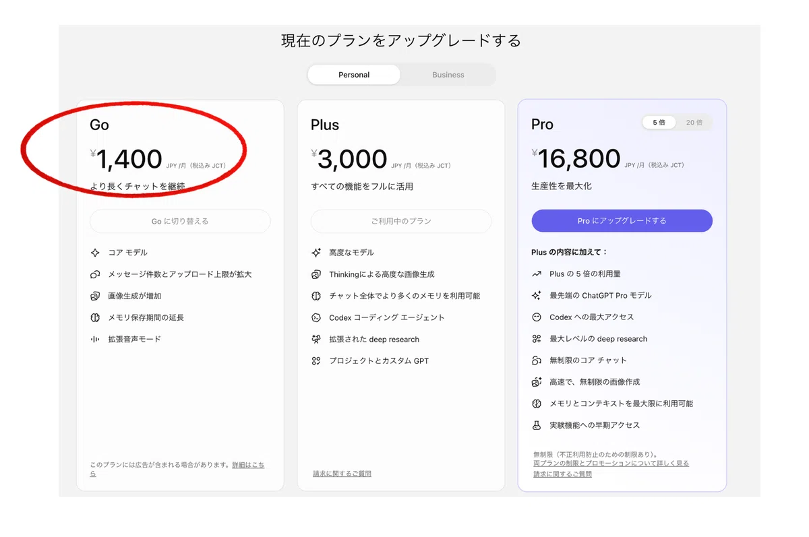The width and height of the screenshot is (809, 537).
Task: Click the sparkle icon beside 高度なモデル
Action: (x=316, y=253)
